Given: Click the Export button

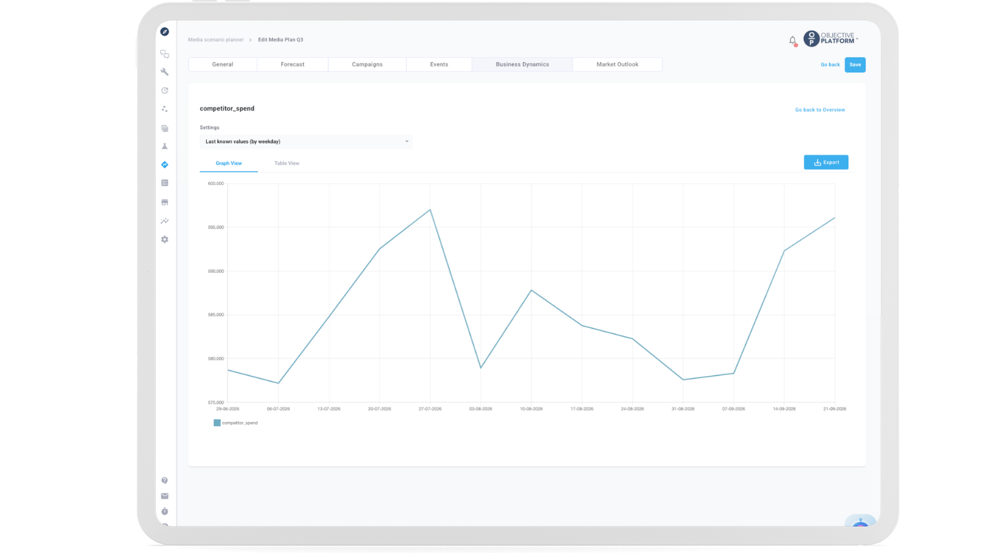Looking at the screenshot, I should point(826,162).
